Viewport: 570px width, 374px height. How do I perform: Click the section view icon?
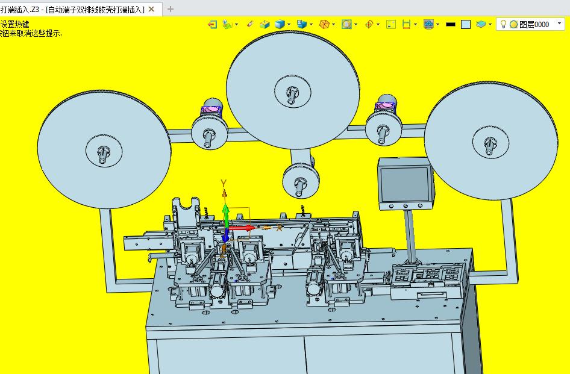tap(346, 24)
